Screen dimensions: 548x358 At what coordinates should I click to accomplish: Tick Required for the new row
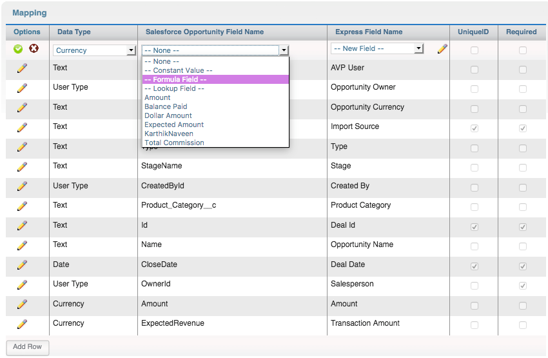pyautogui.click(x=523, y=50)
